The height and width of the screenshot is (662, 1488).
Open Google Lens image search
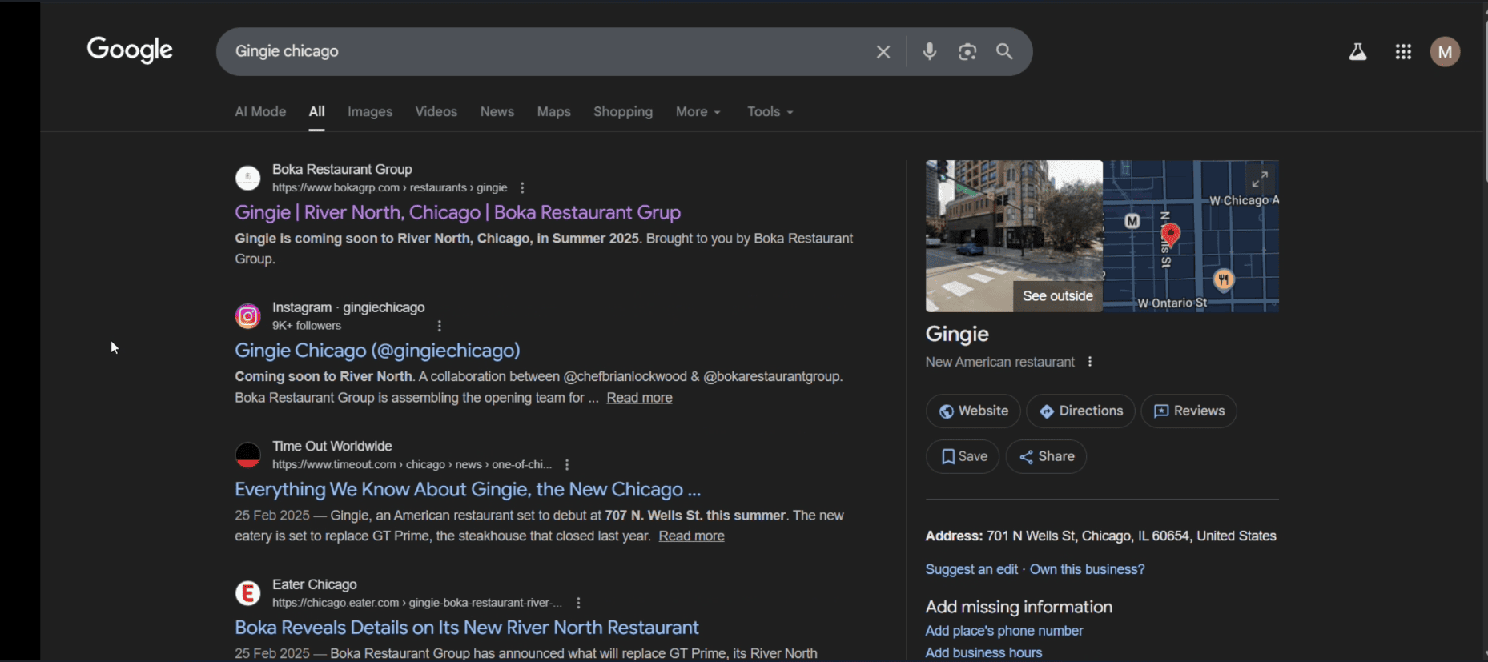(967, 52)
